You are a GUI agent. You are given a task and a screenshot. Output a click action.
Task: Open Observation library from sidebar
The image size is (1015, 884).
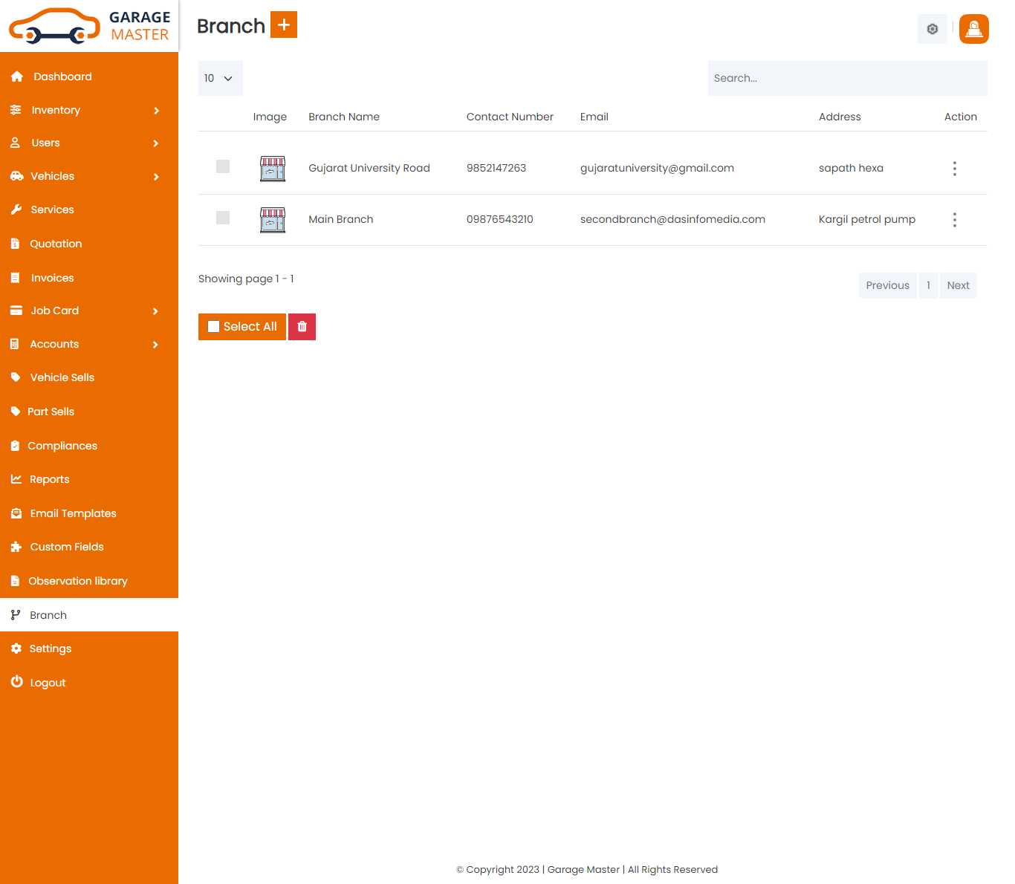pos(77,581)
